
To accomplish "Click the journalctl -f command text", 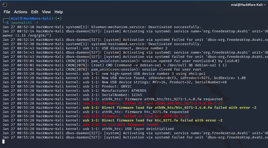I will [x=25, y=23].
